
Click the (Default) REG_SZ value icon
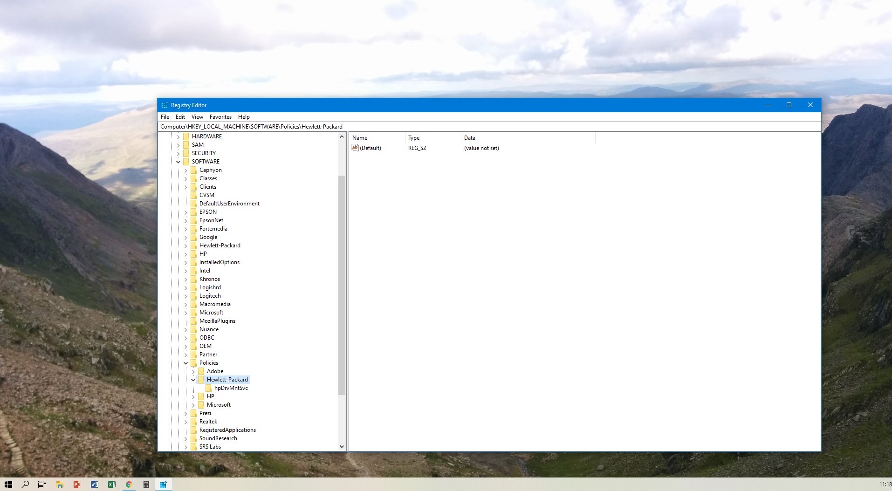355,148
